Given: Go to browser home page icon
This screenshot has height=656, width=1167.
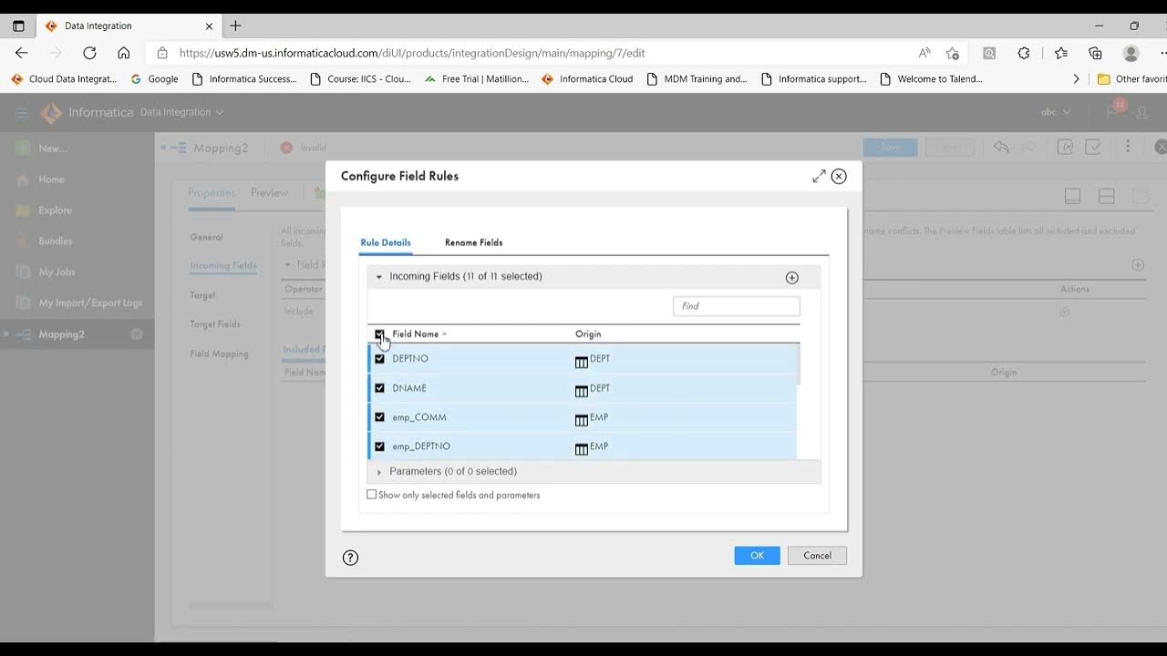Looking at the screenshot, I should 124,53.
